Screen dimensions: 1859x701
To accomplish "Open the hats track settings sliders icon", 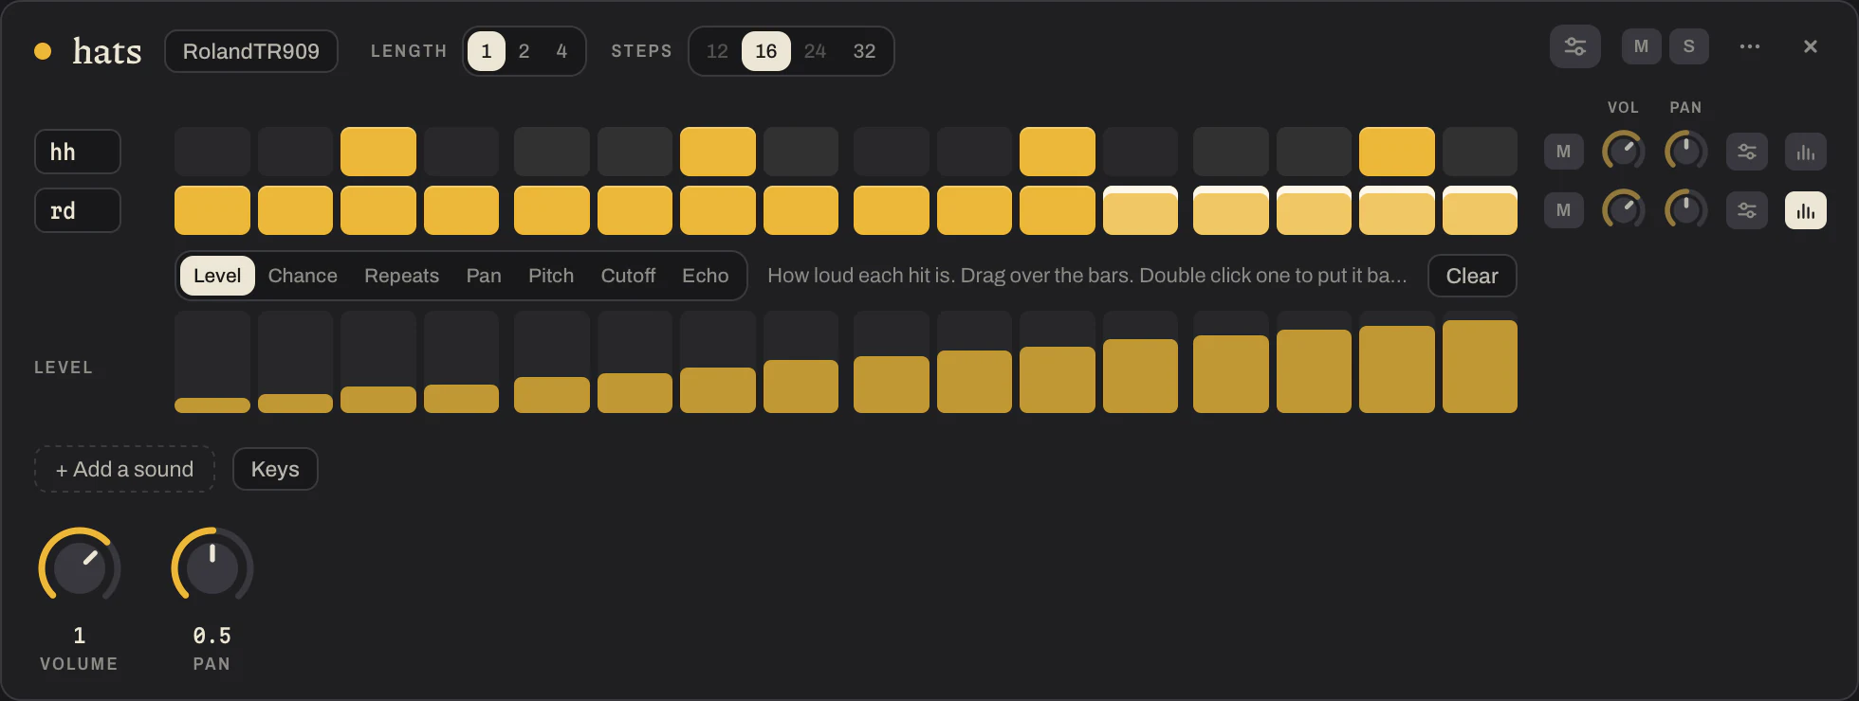I will 1574,46.
